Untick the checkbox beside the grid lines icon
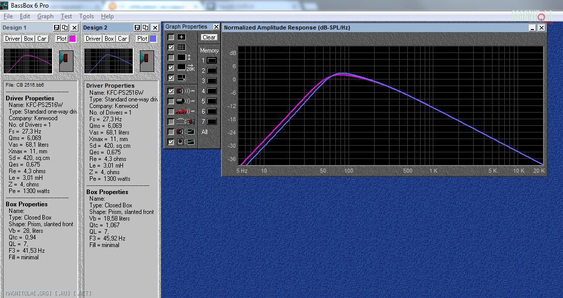Screen dimensions: 563x298 pyautogui.click(x=171, y=47)
